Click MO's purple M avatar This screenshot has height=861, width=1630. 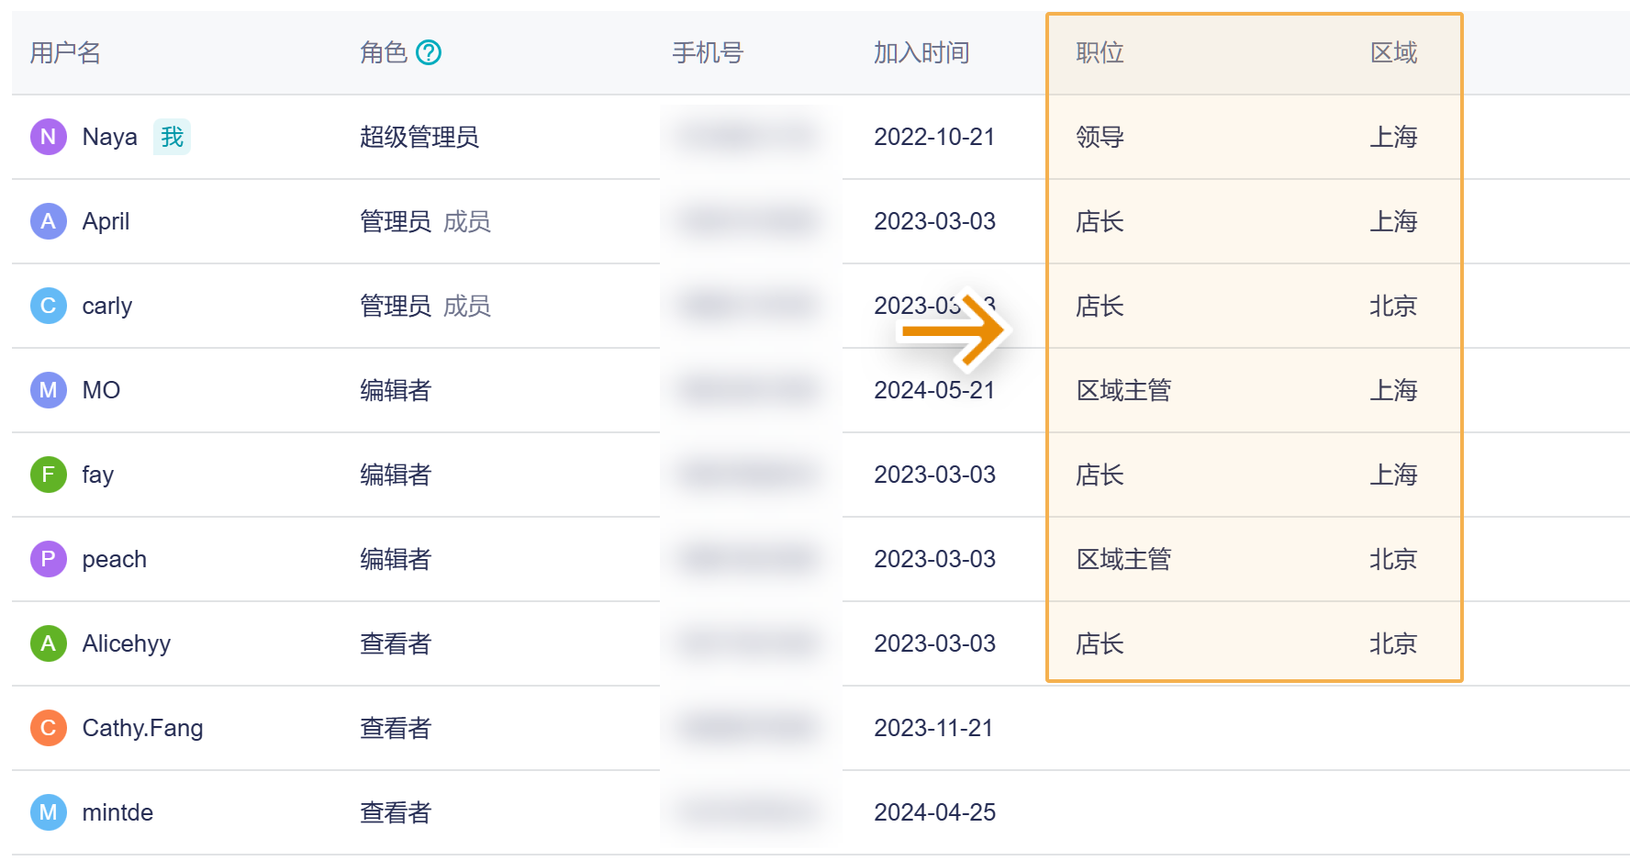tap(49, 390)
